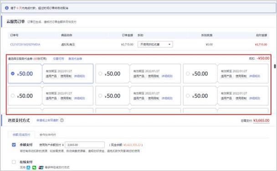Select the second ¥50.00 coupon in first row
277x171 pixels.
(x=100, y=73)
